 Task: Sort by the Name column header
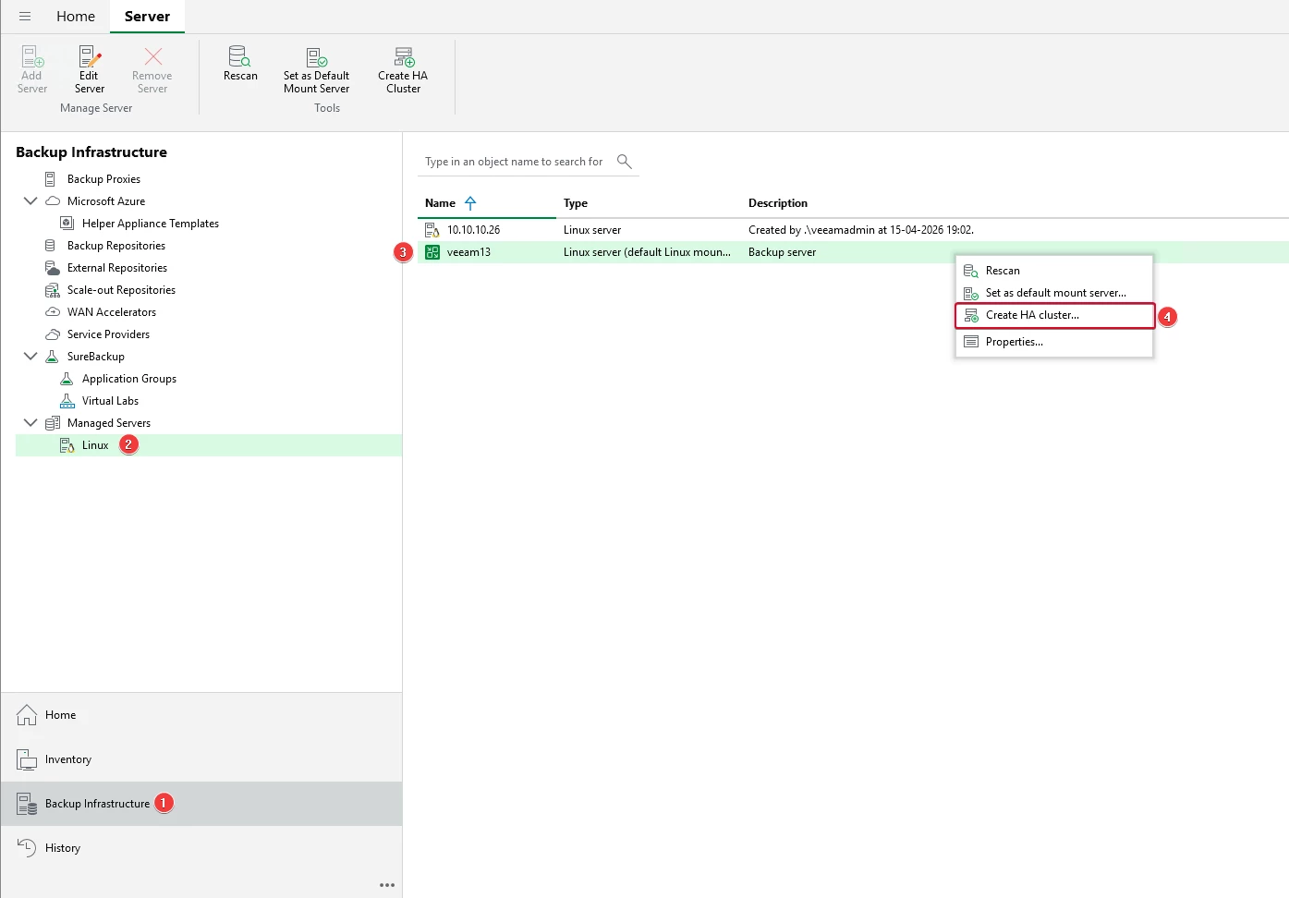440,203
